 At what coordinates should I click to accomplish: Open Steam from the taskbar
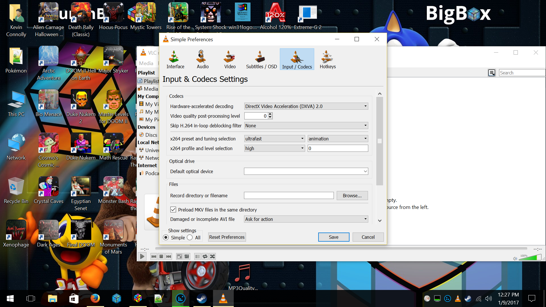202,298
